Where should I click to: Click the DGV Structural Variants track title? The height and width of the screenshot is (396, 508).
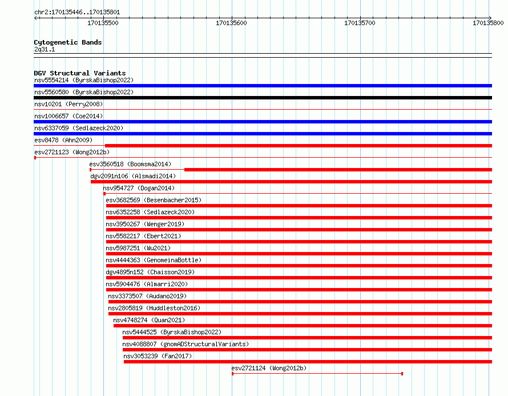80,73
